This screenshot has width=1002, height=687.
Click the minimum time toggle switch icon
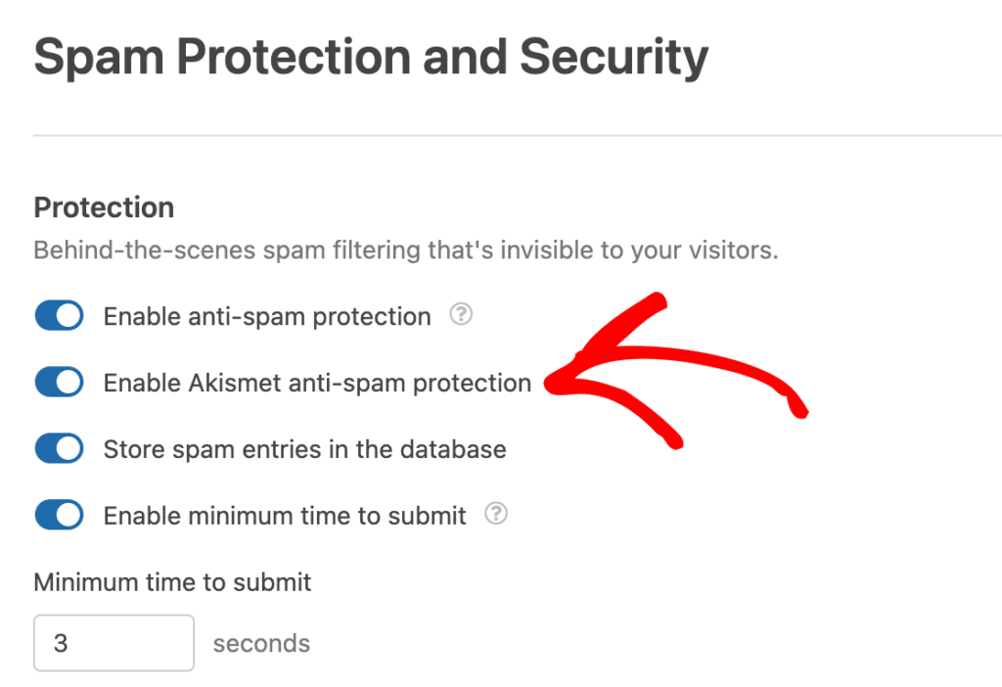[59, 514]
